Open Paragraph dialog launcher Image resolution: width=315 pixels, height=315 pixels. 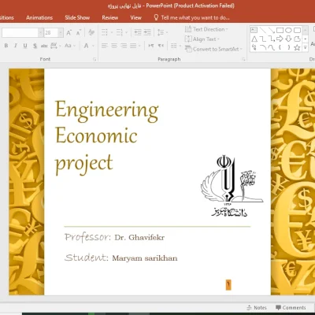click(x=243, y=60)
